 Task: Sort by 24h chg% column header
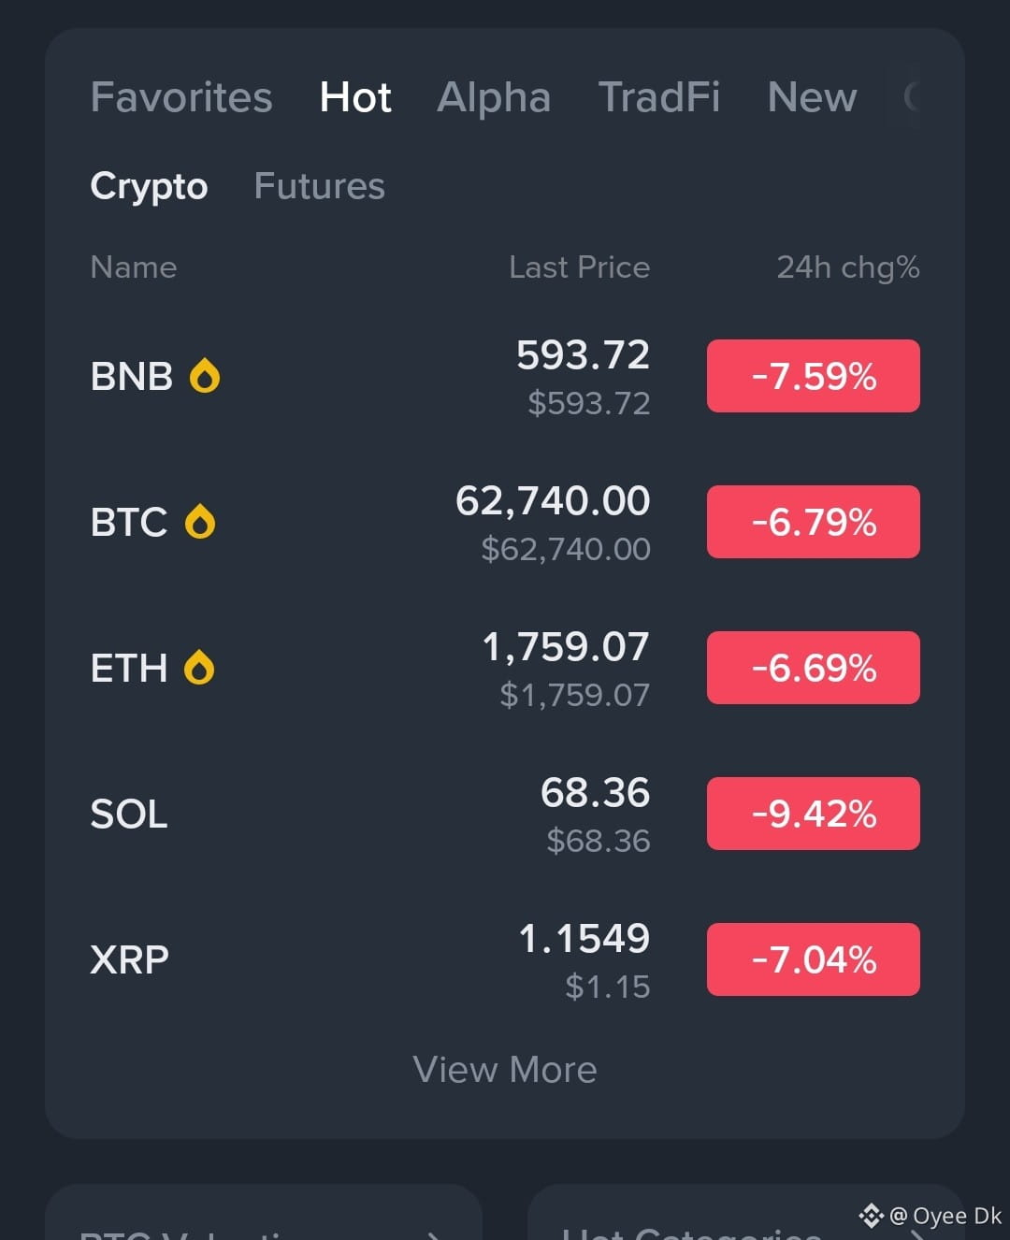[x=848, y=267]
